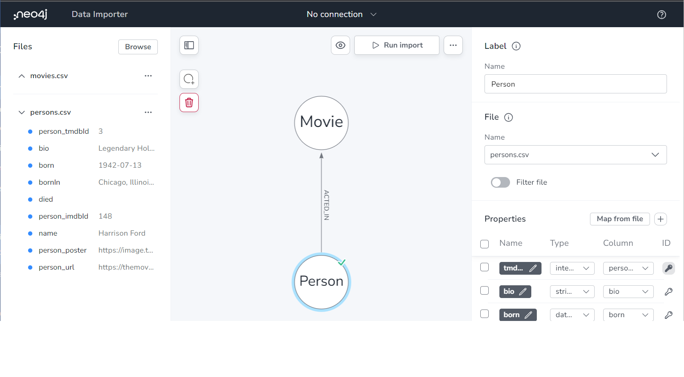Screen dimensions: 684x377
Task: Click the Type column header in Properties
Action: click(559, 243)
